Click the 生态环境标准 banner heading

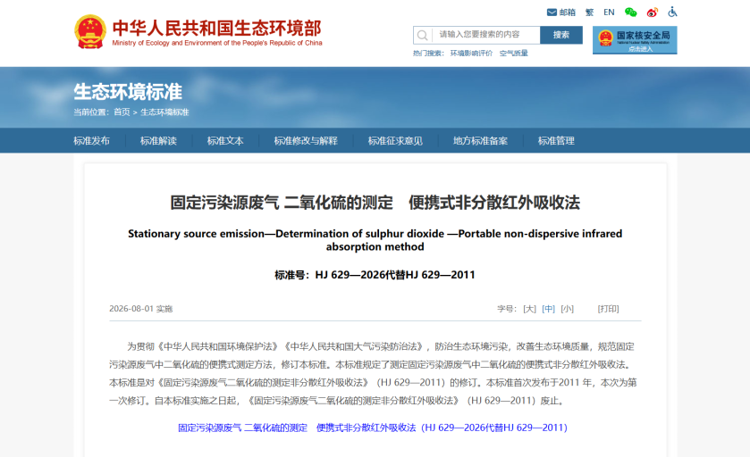(128, 92)
